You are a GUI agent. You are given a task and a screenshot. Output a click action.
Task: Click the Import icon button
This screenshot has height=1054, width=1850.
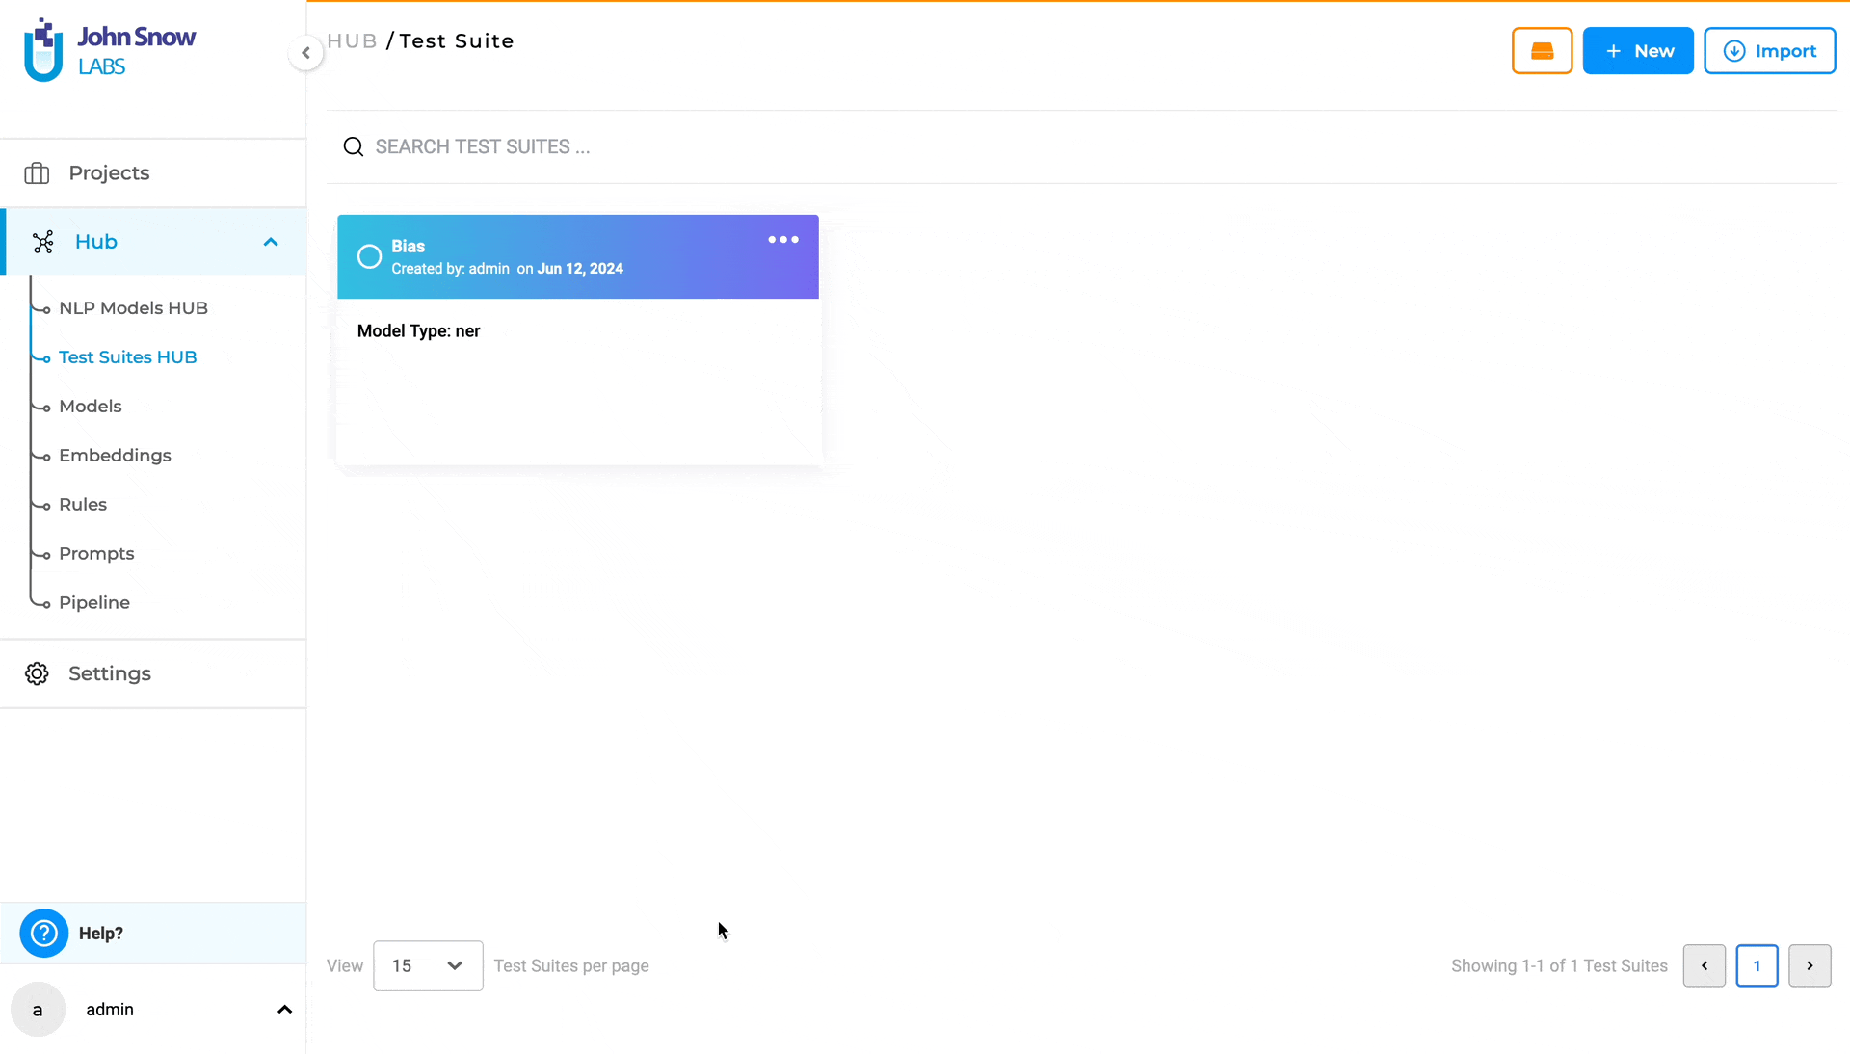click(1733, 51)
